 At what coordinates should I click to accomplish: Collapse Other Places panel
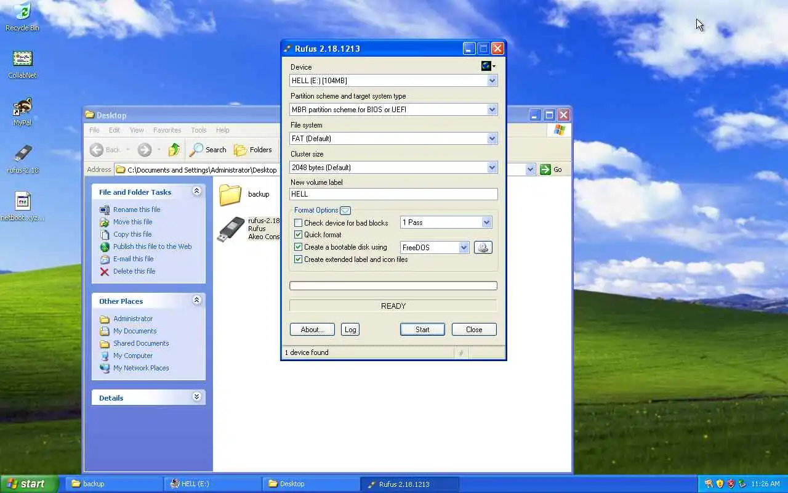click(197, 300)
